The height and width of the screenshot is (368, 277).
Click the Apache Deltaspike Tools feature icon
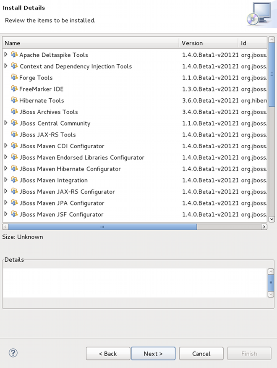coord(14,55)
